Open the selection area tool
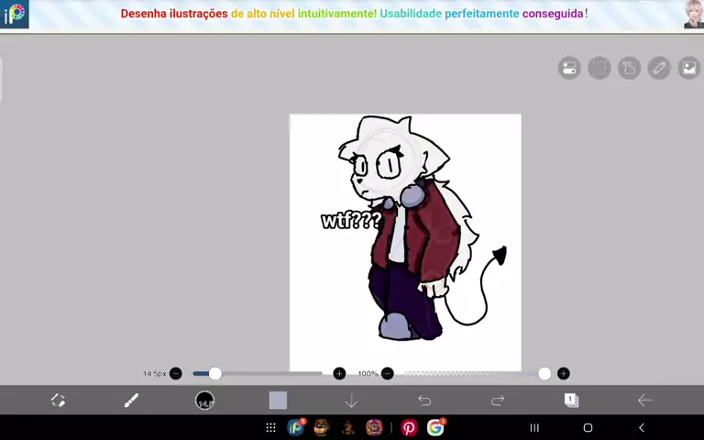704x440 pixels. coord(599,68)
